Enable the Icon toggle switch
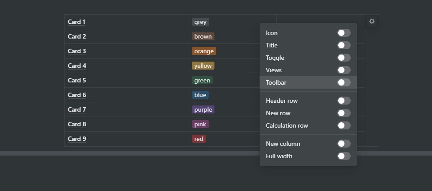 [x=344, y=33]
